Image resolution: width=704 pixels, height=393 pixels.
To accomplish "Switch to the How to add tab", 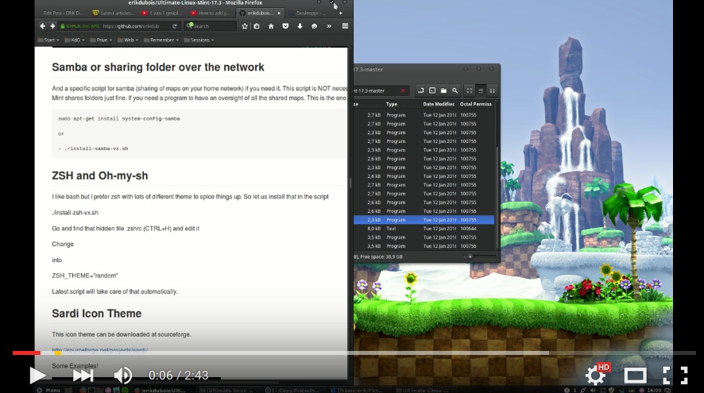I will point(211,13).
